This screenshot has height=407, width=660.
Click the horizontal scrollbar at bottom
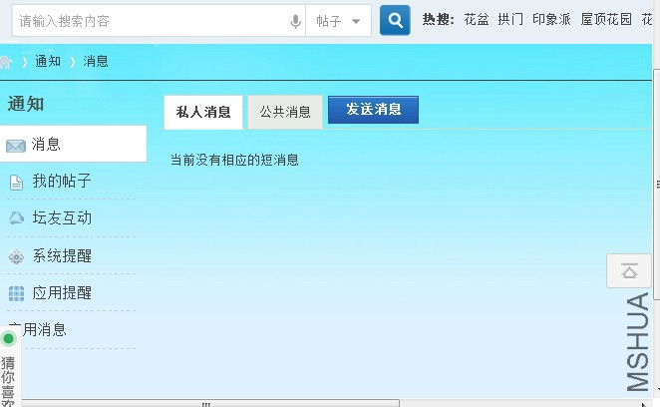(x=210, y=403)
